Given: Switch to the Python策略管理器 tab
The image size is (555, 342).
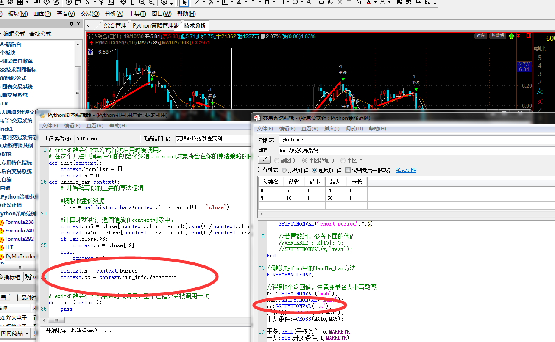Looking at the screenshot, I should pos(156,25).
